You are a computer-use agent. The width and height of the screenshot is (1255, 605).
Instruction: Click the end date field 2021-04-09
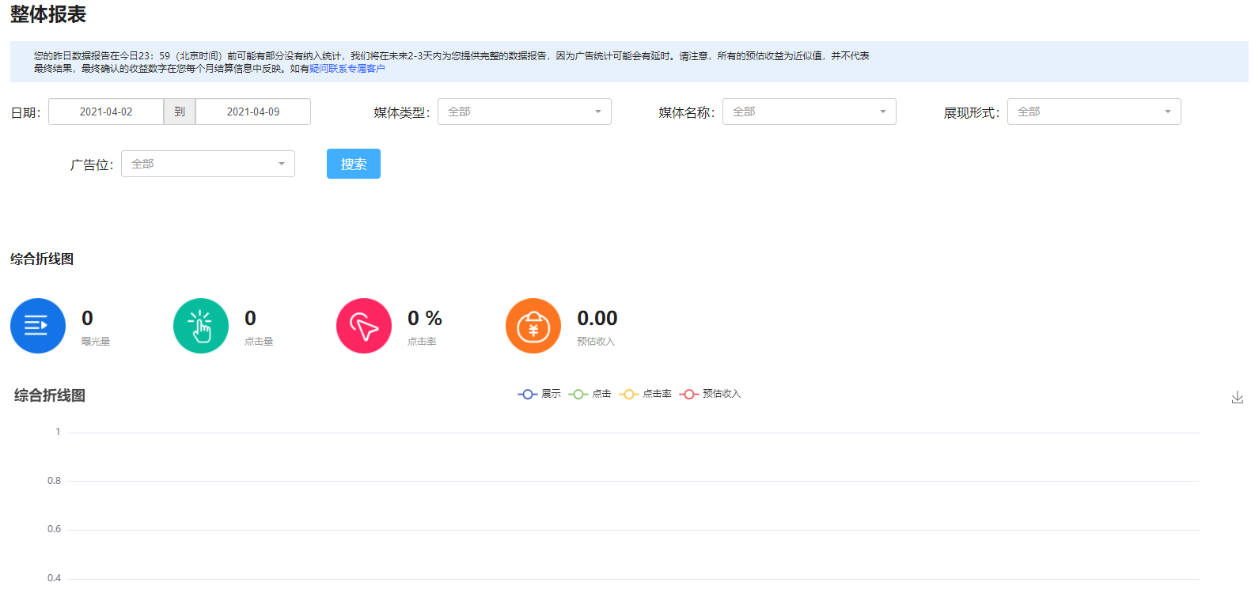point(253,112)
